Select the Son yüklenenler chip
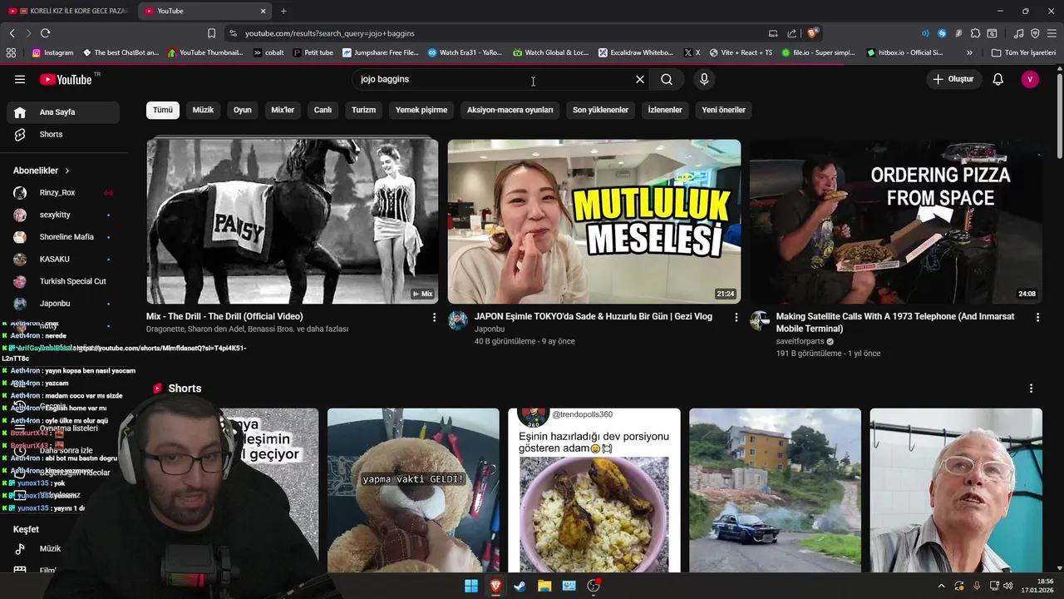1064x599 pixels. coord(600,110)
